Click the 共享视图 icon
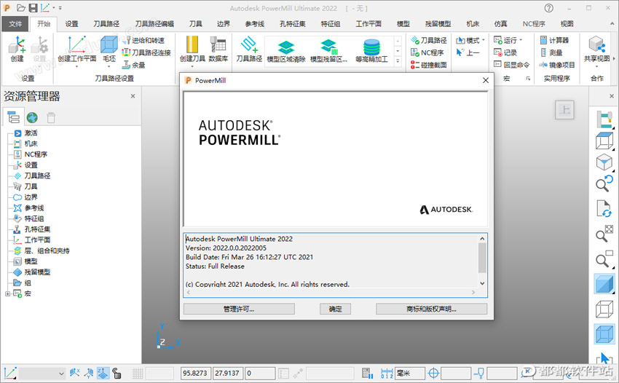Viewport: 619px width, 383px height. coord(597,50)
